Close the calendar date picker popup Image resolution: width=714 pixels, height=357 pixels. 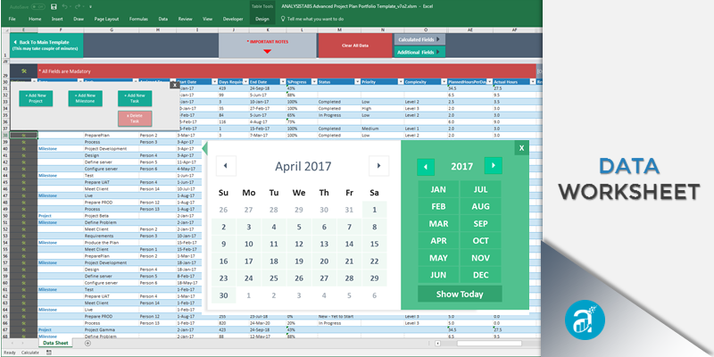(522, 148)
